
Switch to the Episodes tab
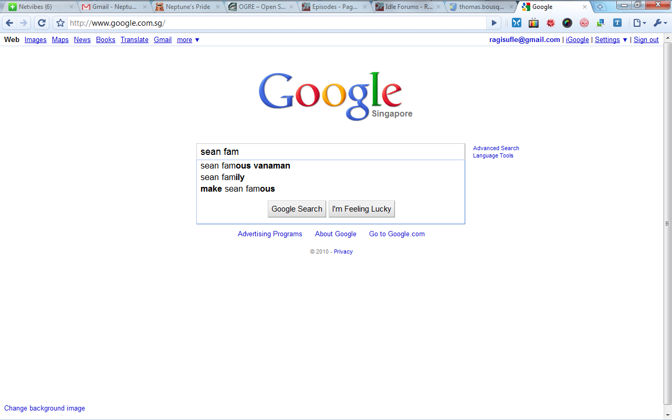[x=334, y=7]
